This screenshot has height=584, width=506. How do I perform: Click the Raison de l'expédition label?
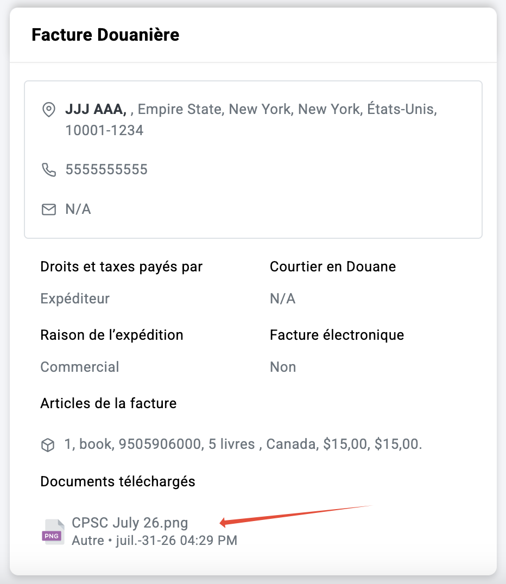(x=112, y=335)
